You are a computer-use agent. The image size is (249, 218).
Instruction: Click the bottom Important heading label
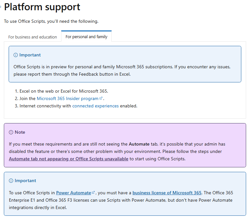click(x=25, y=181)
